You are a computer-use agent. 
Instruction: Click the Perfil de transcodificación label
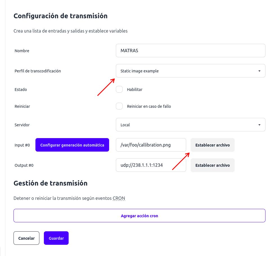(38, 71)
